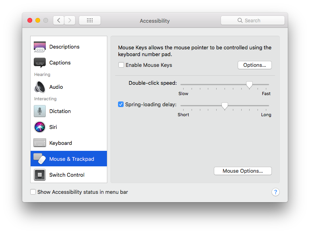Open help with the question mark button

(275, 192)
